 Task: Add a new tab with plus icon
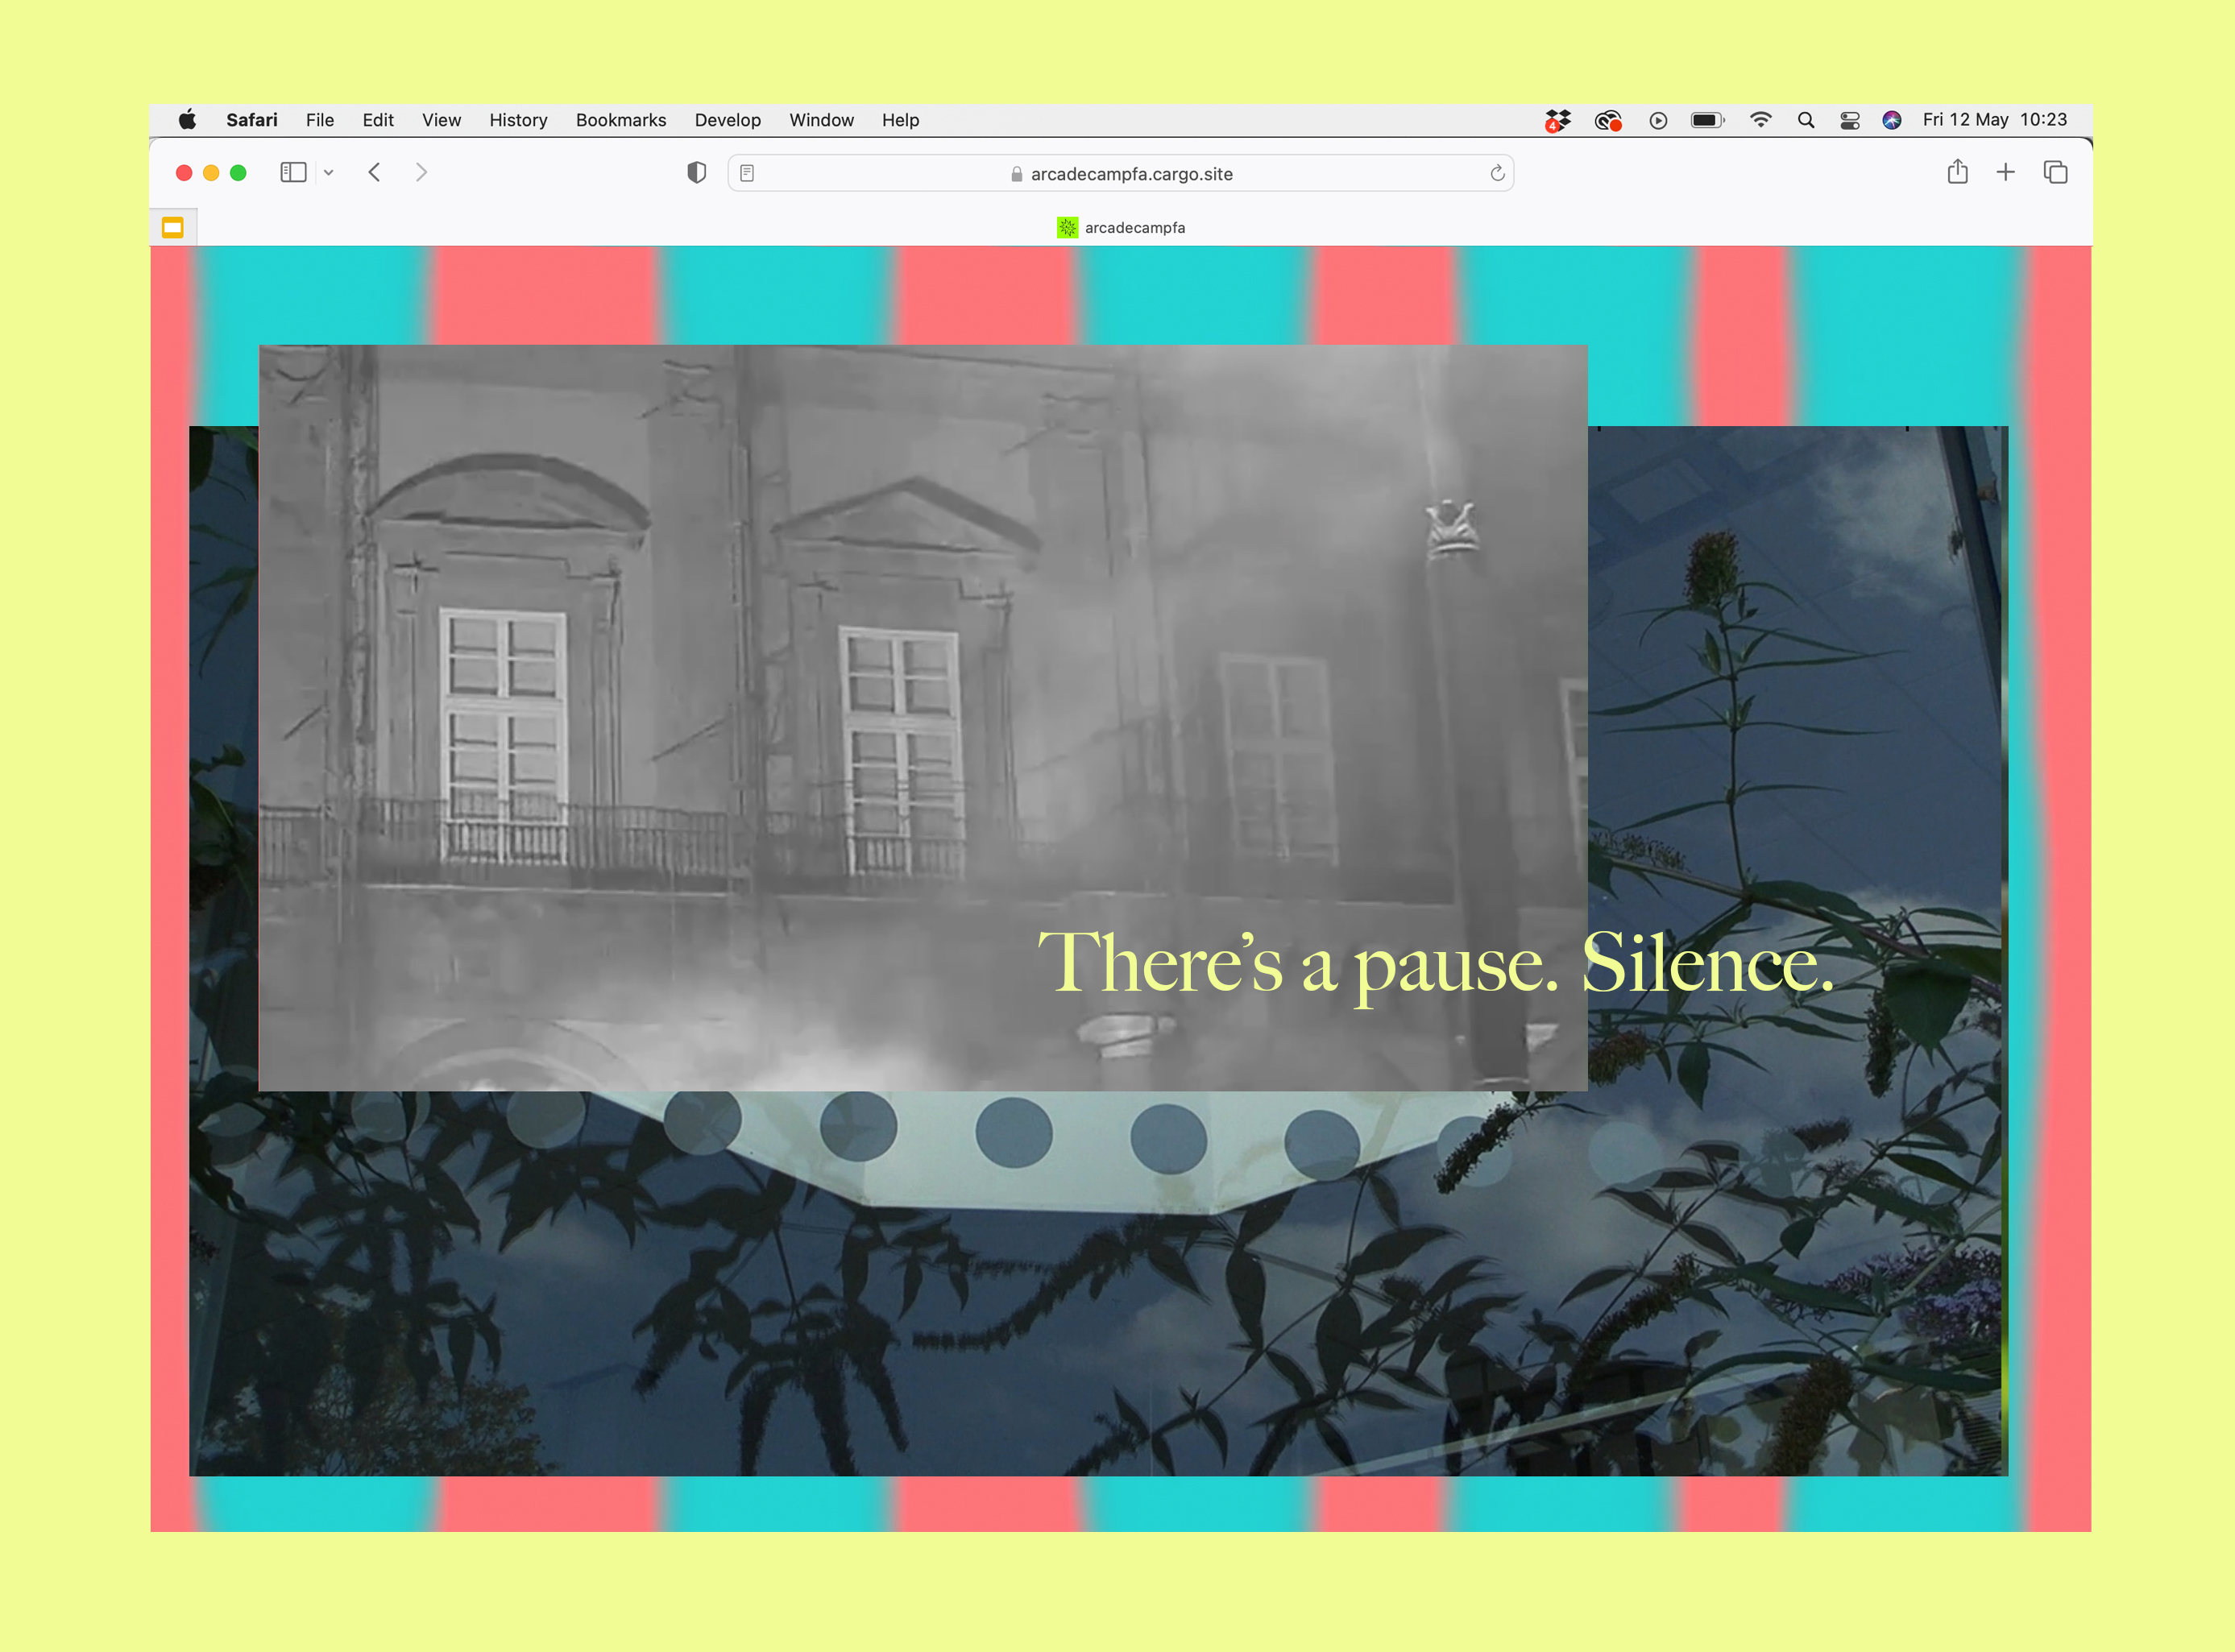(2005, 173)
